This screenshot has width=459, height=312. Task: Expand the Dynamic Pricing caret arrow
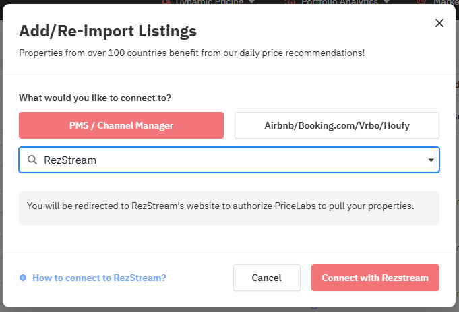[252, 2]
